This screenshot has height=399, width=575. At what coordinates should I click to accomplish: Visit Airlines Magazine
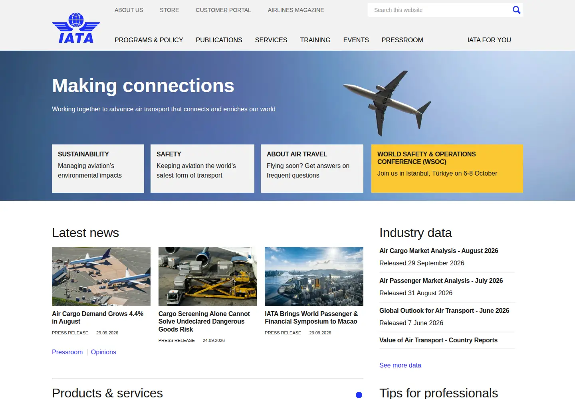296,10
